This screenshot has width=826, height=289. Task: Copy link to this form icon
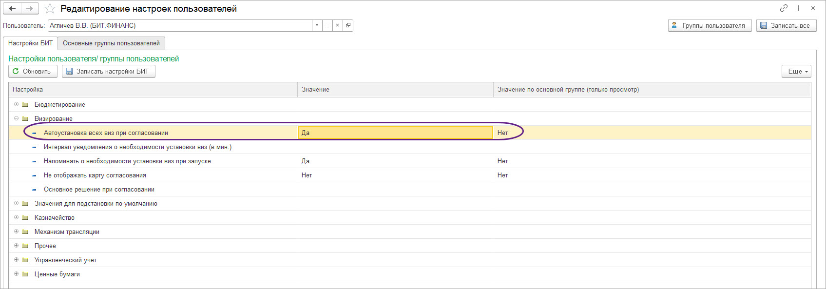coord(784,8)
